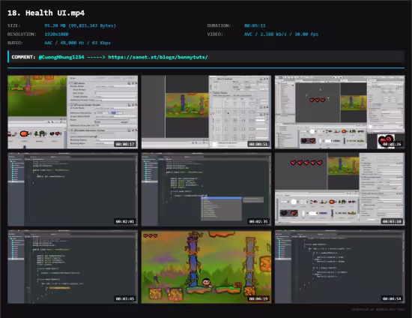
Task: Click the title '18. Health UI.mp4'
Action: click(46, 13)
